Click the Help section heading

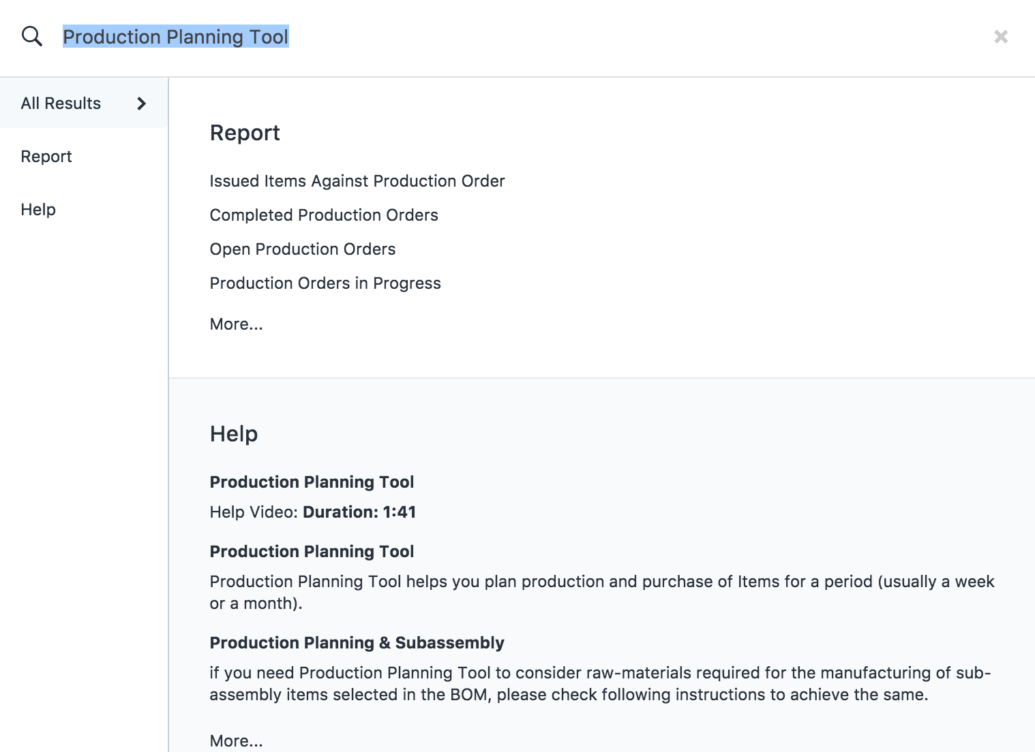click(234, 434)
